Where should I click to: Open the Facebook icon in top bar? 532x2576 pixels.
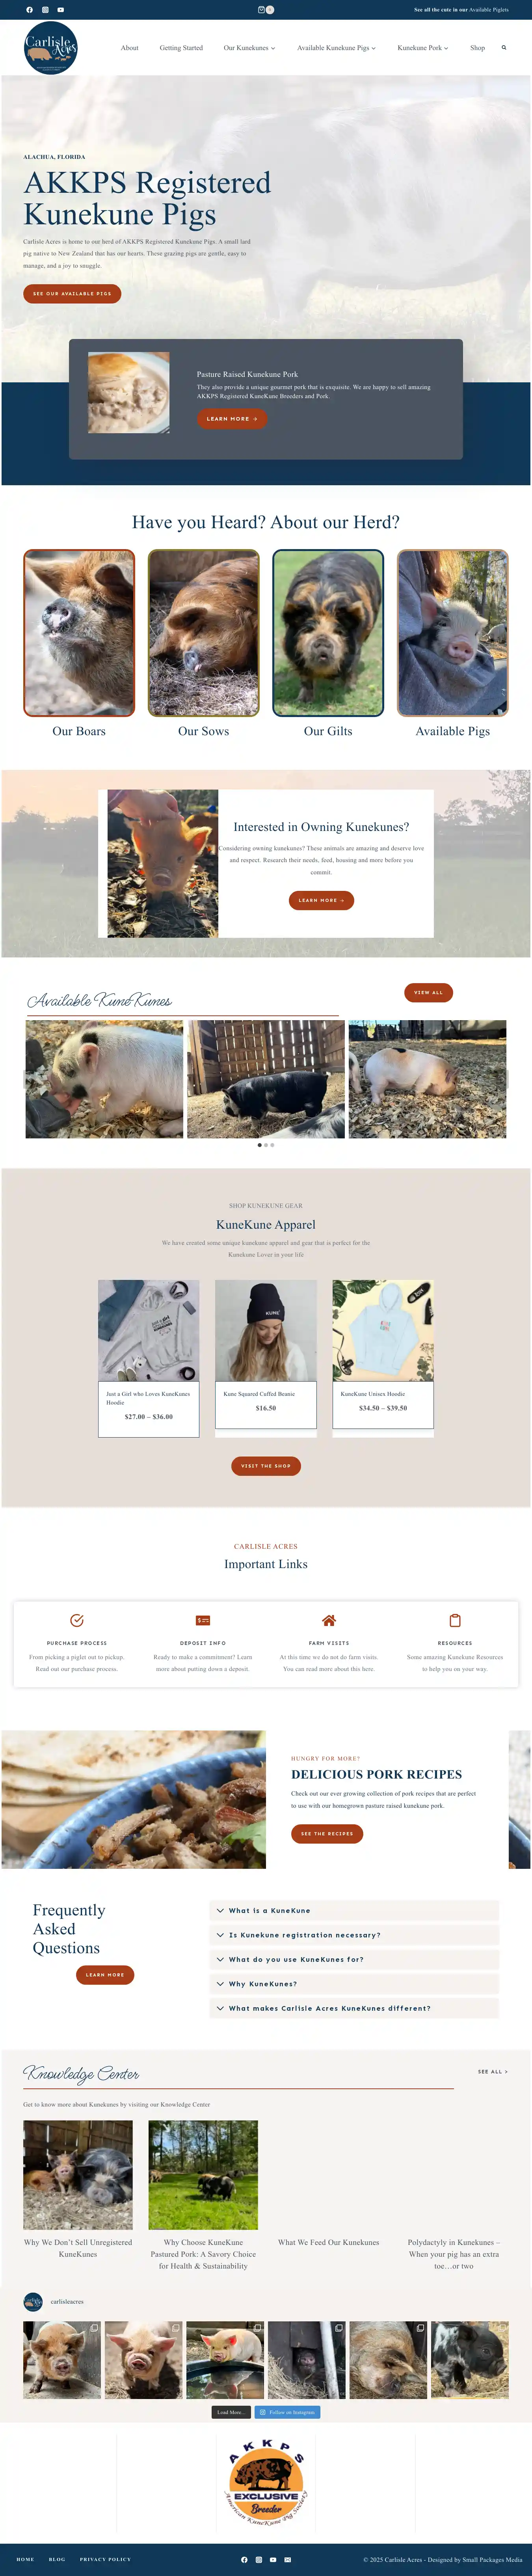coord(29,10)
